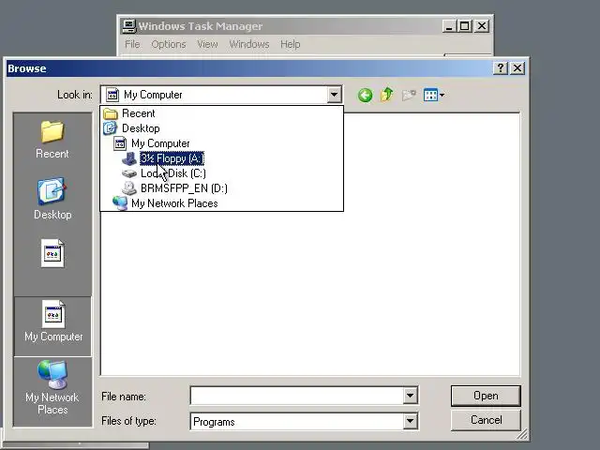Image resolution: width=600 pixels, height=450 pixels.
Task: Open the File name dropdown arrow
Action: click(410, 396)
